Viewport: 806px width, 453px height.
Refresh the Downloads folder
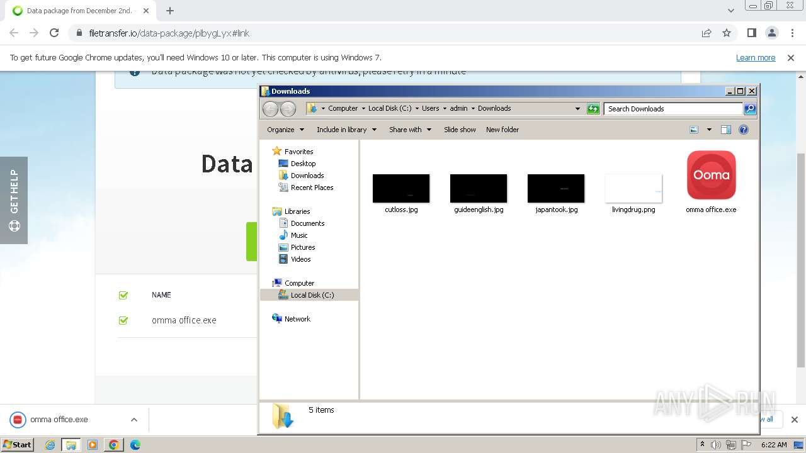[593, 109]
